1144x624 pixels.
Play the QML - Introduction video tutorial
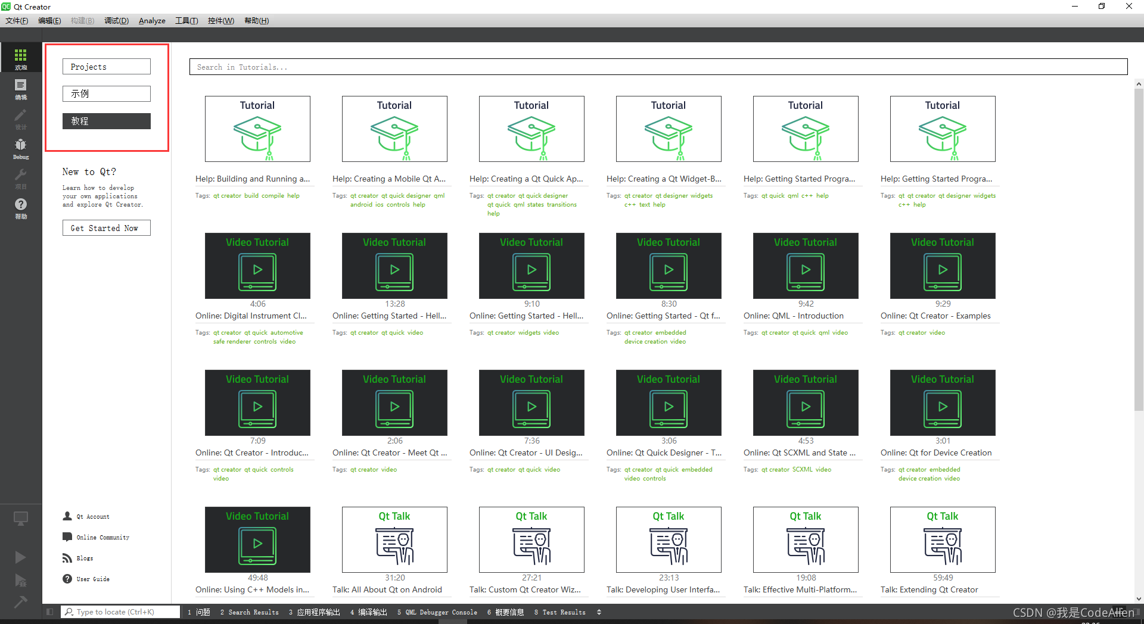click(x=806, y=266)
